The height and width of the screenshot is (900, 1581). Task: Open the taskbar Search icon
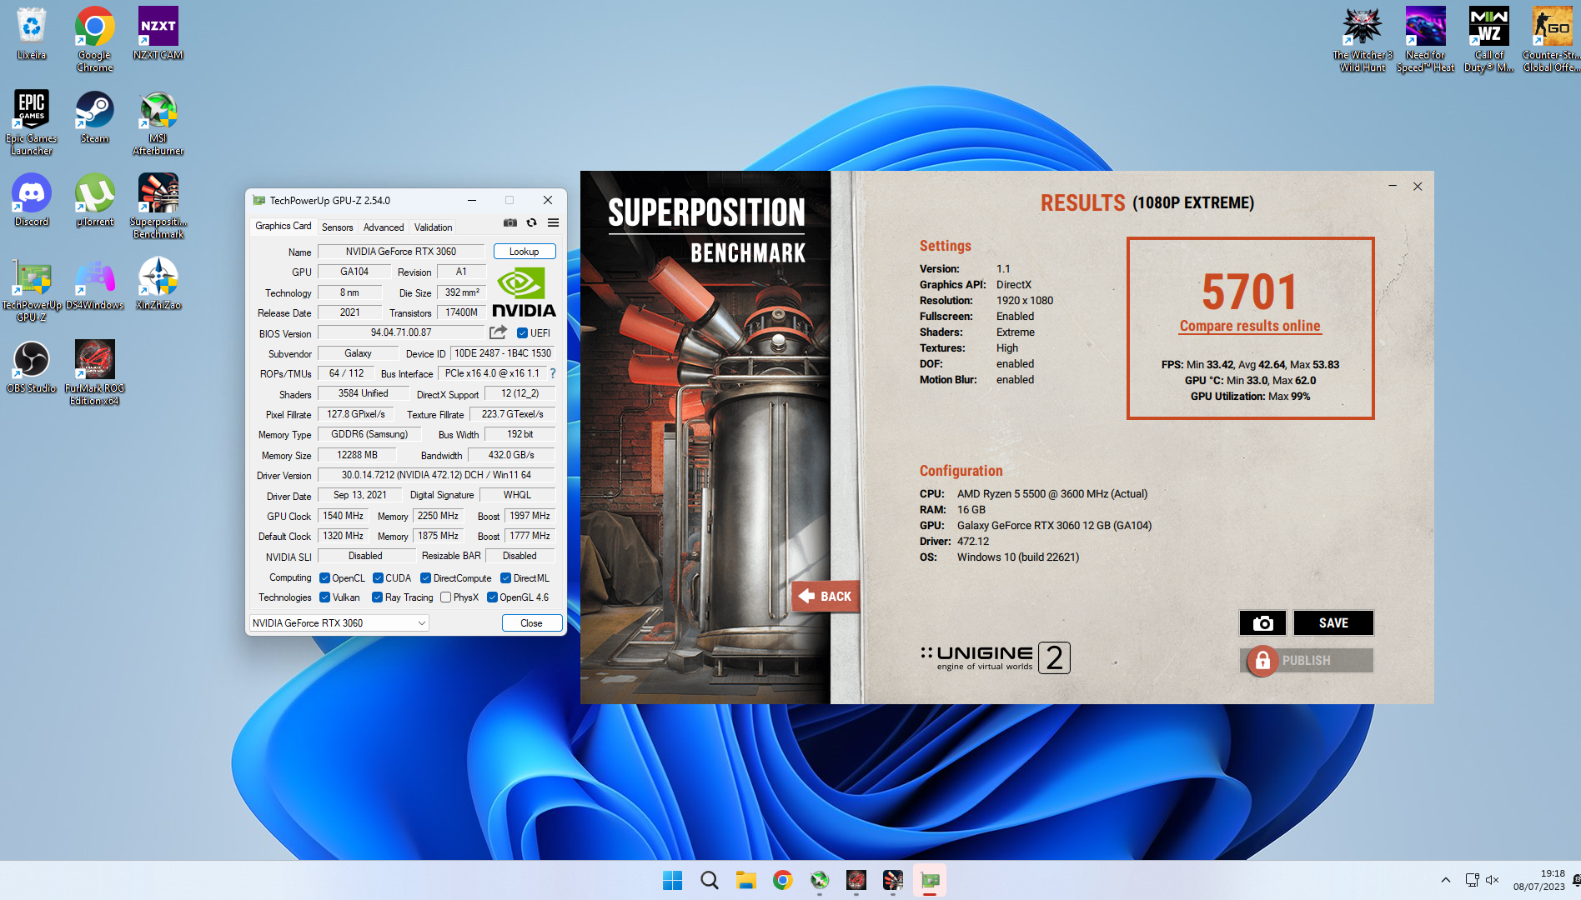click(709, 880)
